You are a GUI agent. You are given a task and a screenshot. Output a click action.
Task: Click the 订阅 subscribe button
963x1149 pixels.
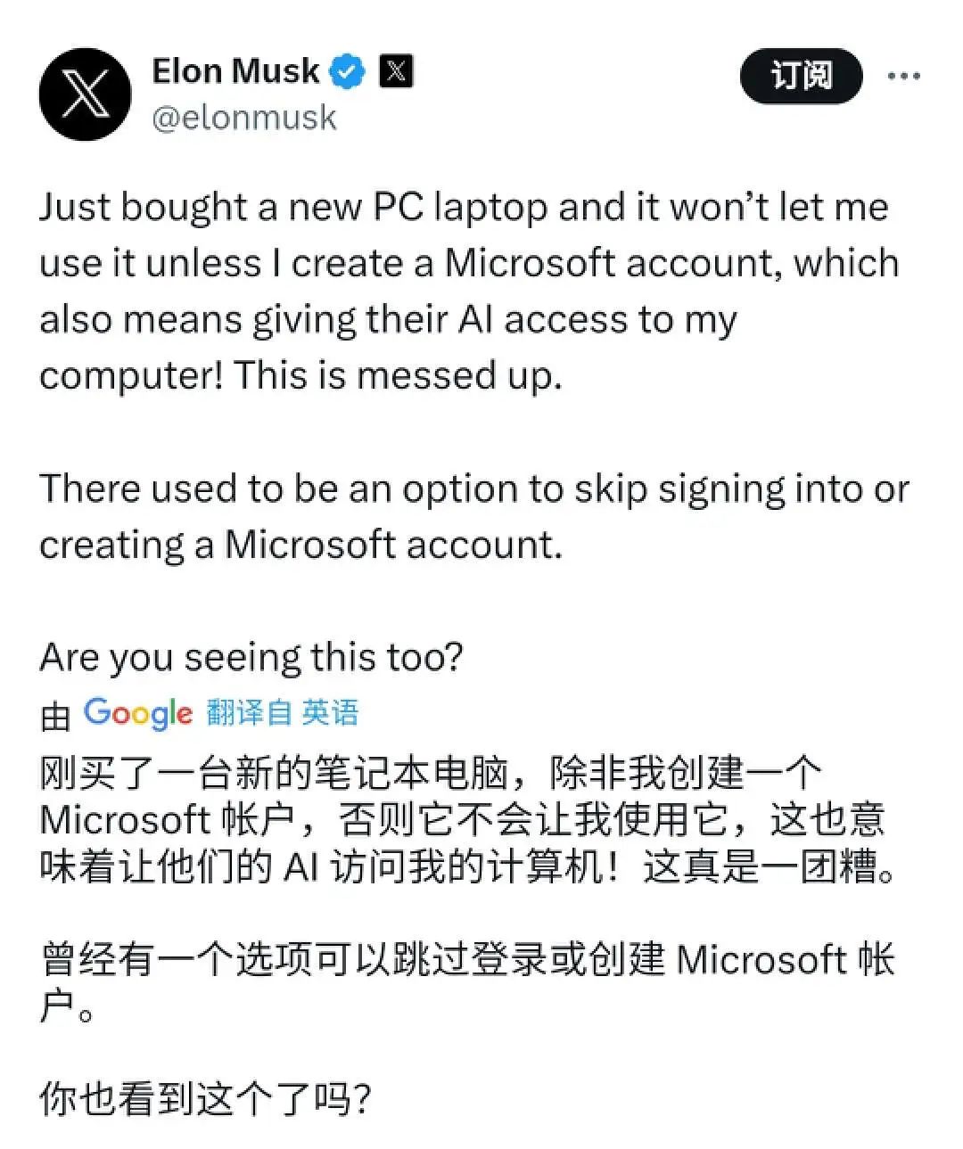point(800,76)
